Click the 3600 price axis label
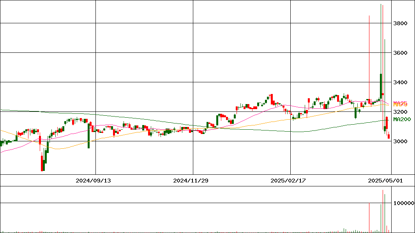Viewport: 415px width, 233px height. [400, 53]
